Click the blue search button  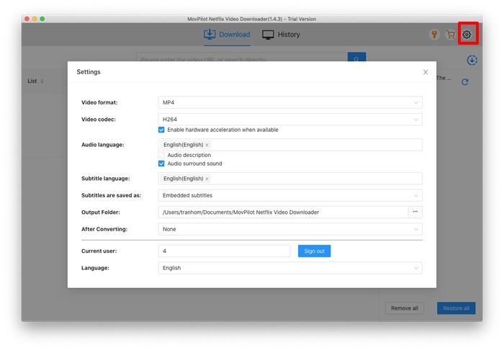click(357, 57)
